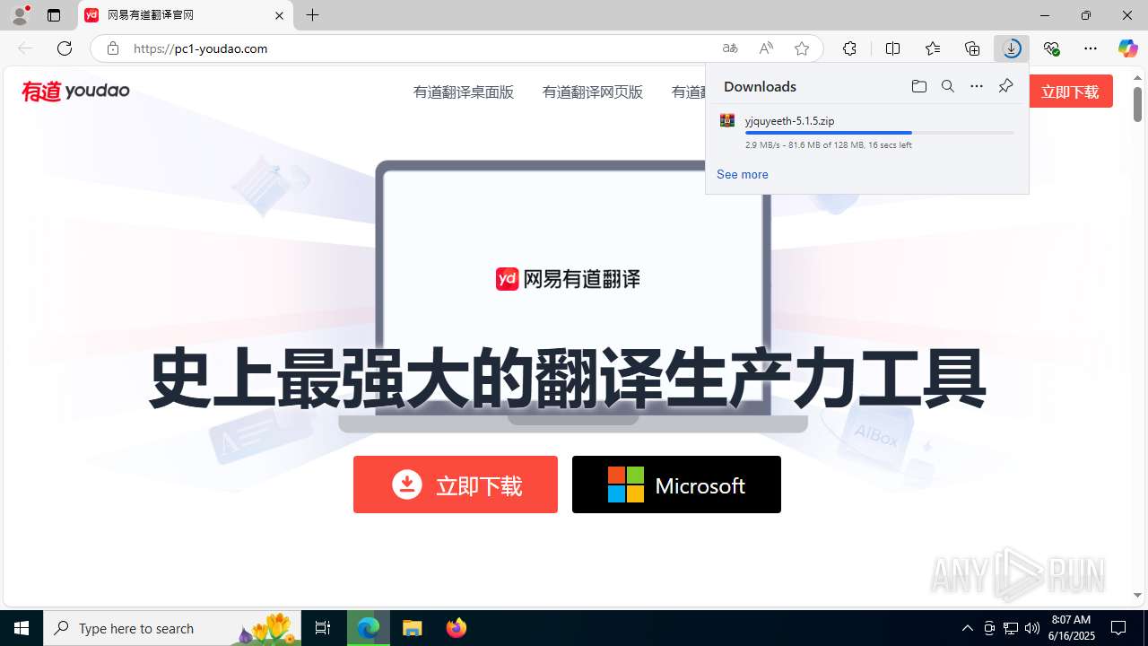Open network icon in system tray
Viewport: 1148px width, 646px height.
pyautogui.click(x=1010, y=628)
